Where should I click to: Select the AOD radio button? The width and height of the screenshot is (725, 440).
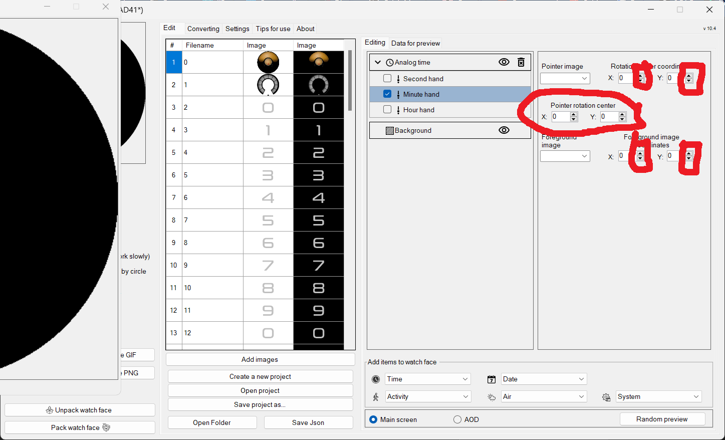point(457,419)
